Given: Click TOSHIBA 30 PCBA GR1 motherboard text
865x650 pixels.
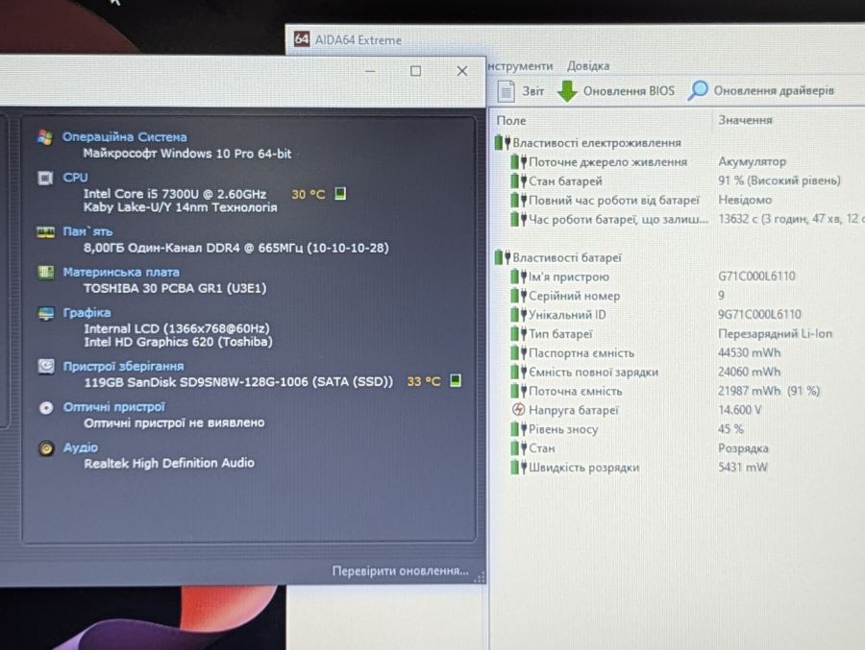Looking at the screenshot, I should click(x=175, y=288).
